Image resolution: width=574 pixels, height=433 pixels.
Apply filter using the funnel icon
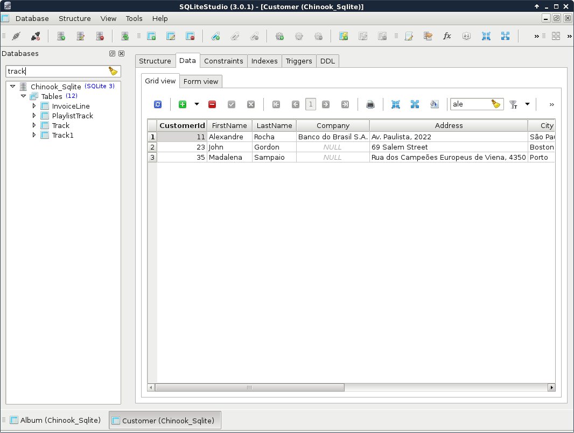click(x=513, y=104)
